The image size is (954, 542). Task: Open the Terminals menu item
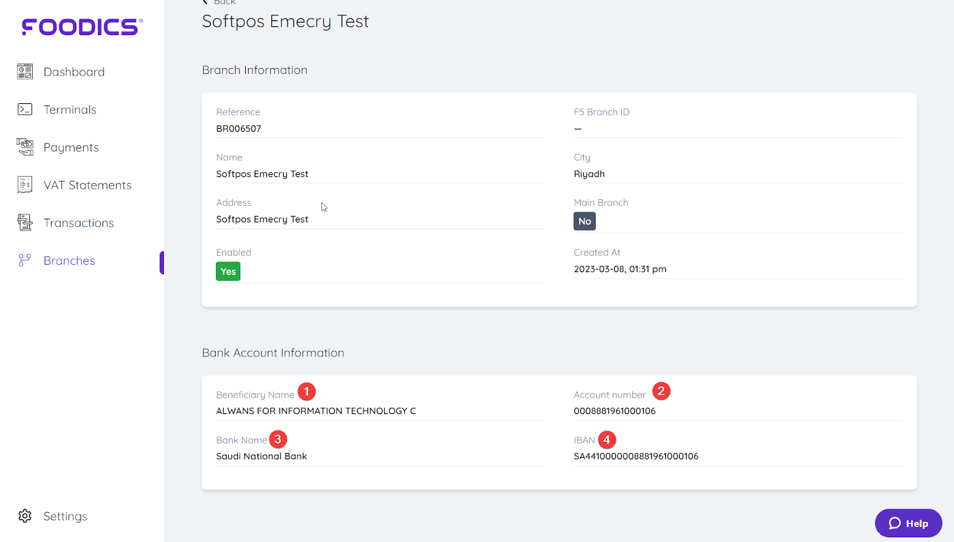[x=70, y=110]
